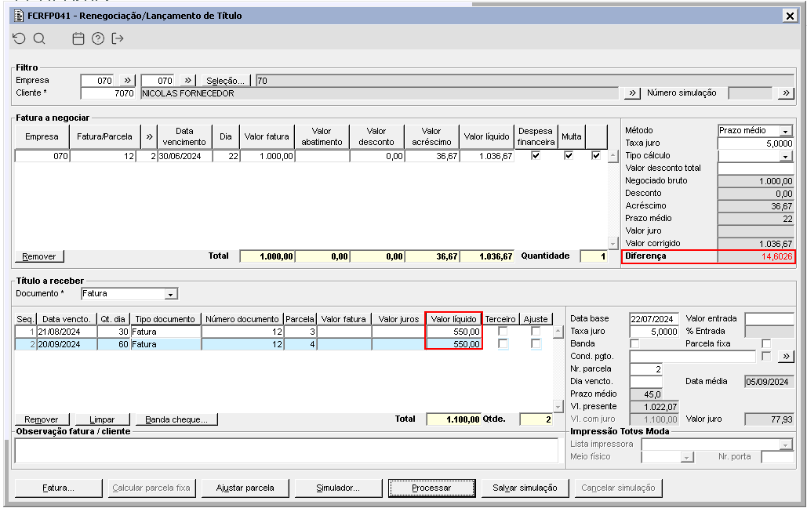Click the refresh/undo toolbar icon
Image resolution: width=807 pixels, height=508 pixels.
[19, 38]
